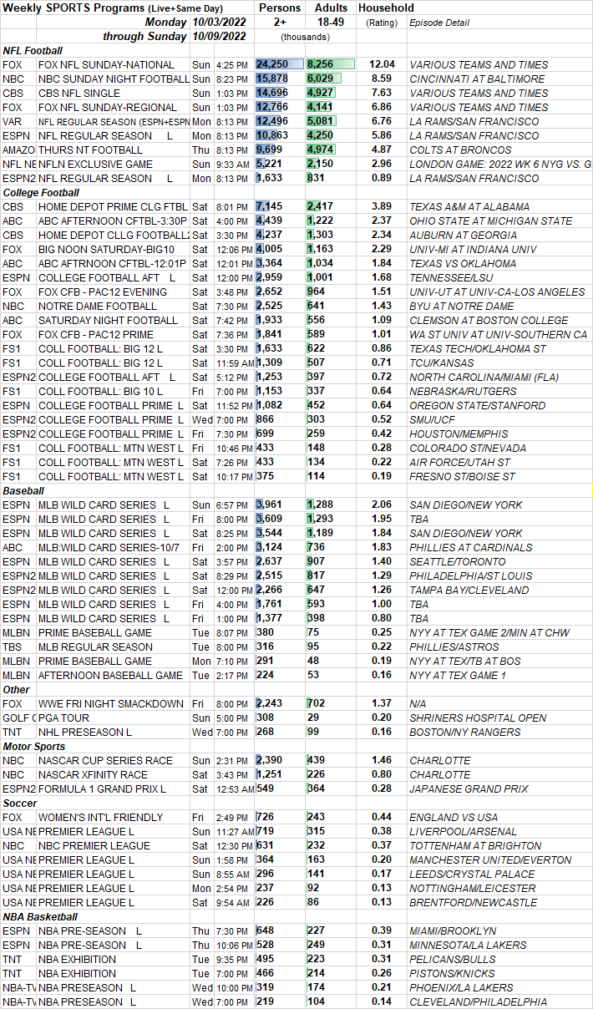This screenshot has width=593, height=1009.
Task: Click 'TEXAS A&M AT ALABAMA' episode detail
Action: [469, 206]
